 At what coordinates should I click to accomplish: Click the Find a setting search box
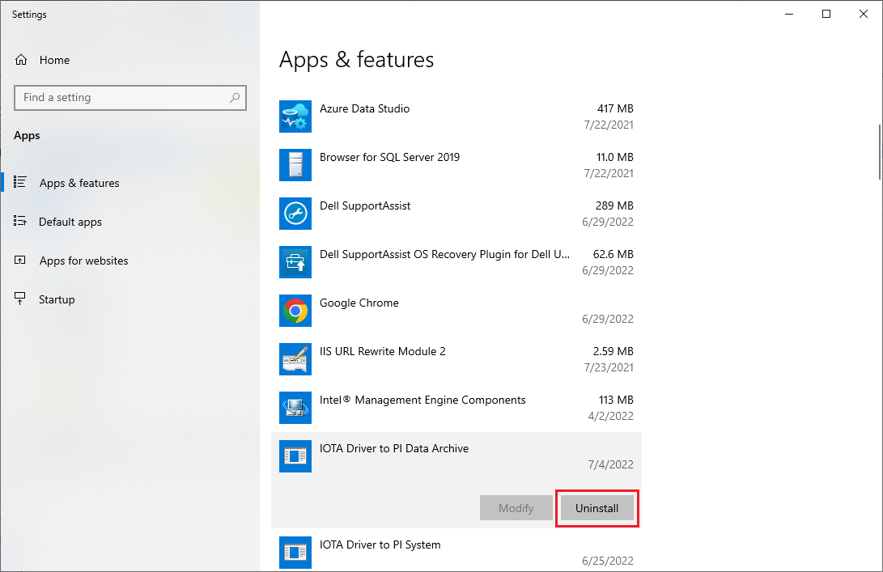[130, 97]
